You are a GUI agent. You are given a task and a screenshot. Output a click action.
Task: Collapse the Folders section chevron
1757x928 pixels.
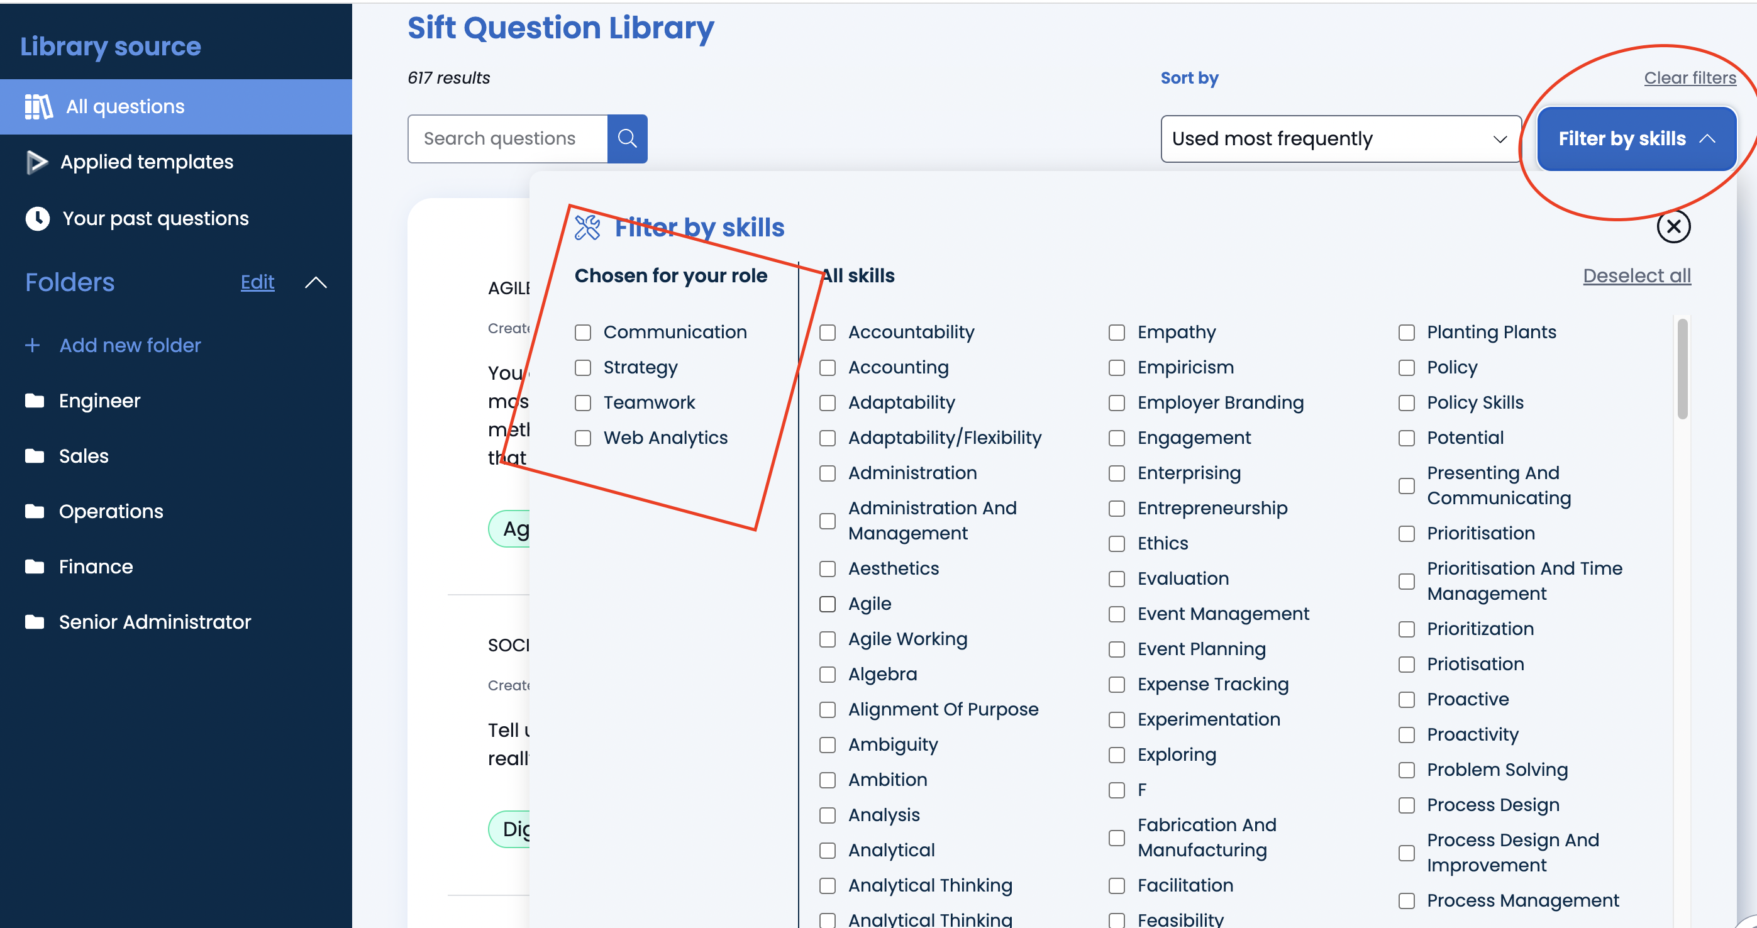(315, 283)
